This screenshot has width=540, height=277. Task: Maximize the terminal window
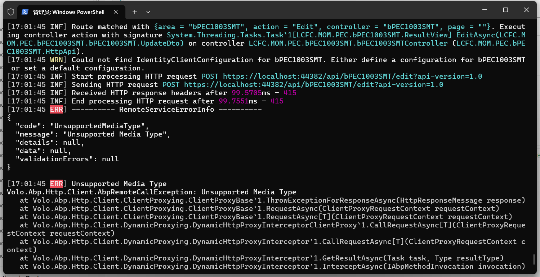[x=505, y=10]
